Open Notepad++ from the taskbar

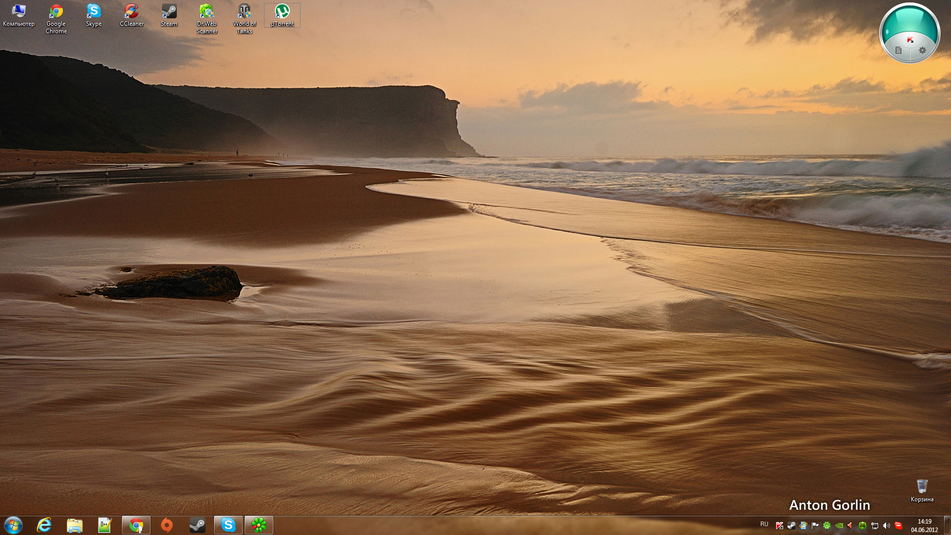[x=105, y=525]
